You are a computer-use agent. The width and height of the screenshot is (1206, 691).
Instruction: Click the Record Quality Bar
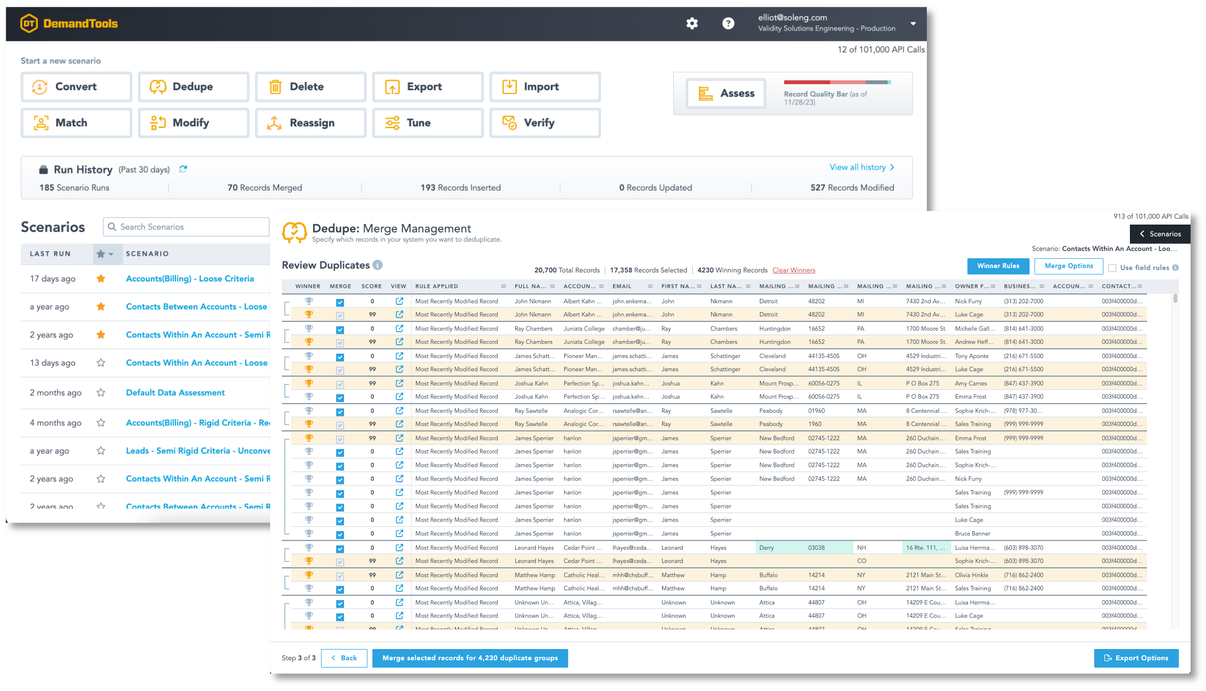(x=837, y=82)
